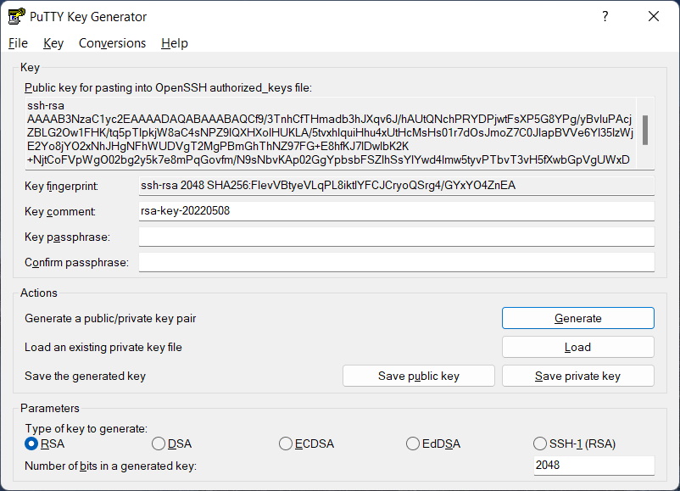This screenshot has height=491, width=680.
Task: Select the DSA key type
Action: (x=159, y=444)
